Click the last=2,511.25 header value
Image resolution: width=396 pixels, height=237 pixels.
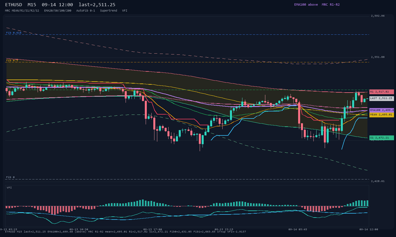point(97,5)
